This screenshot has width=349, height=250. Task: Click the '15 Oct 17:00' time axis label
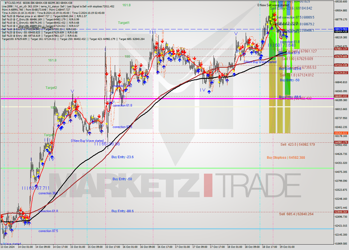[x=113, y=247]
